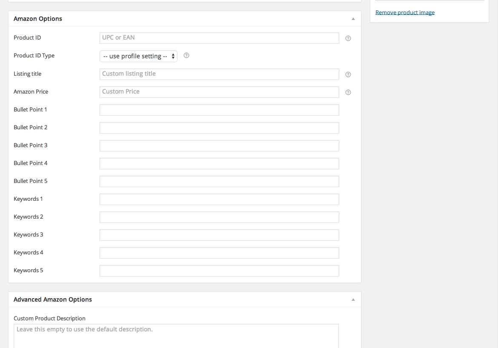Click the help icon beside Product ID field
This screenshot has width=498, height=348.
tap(348, 38)
